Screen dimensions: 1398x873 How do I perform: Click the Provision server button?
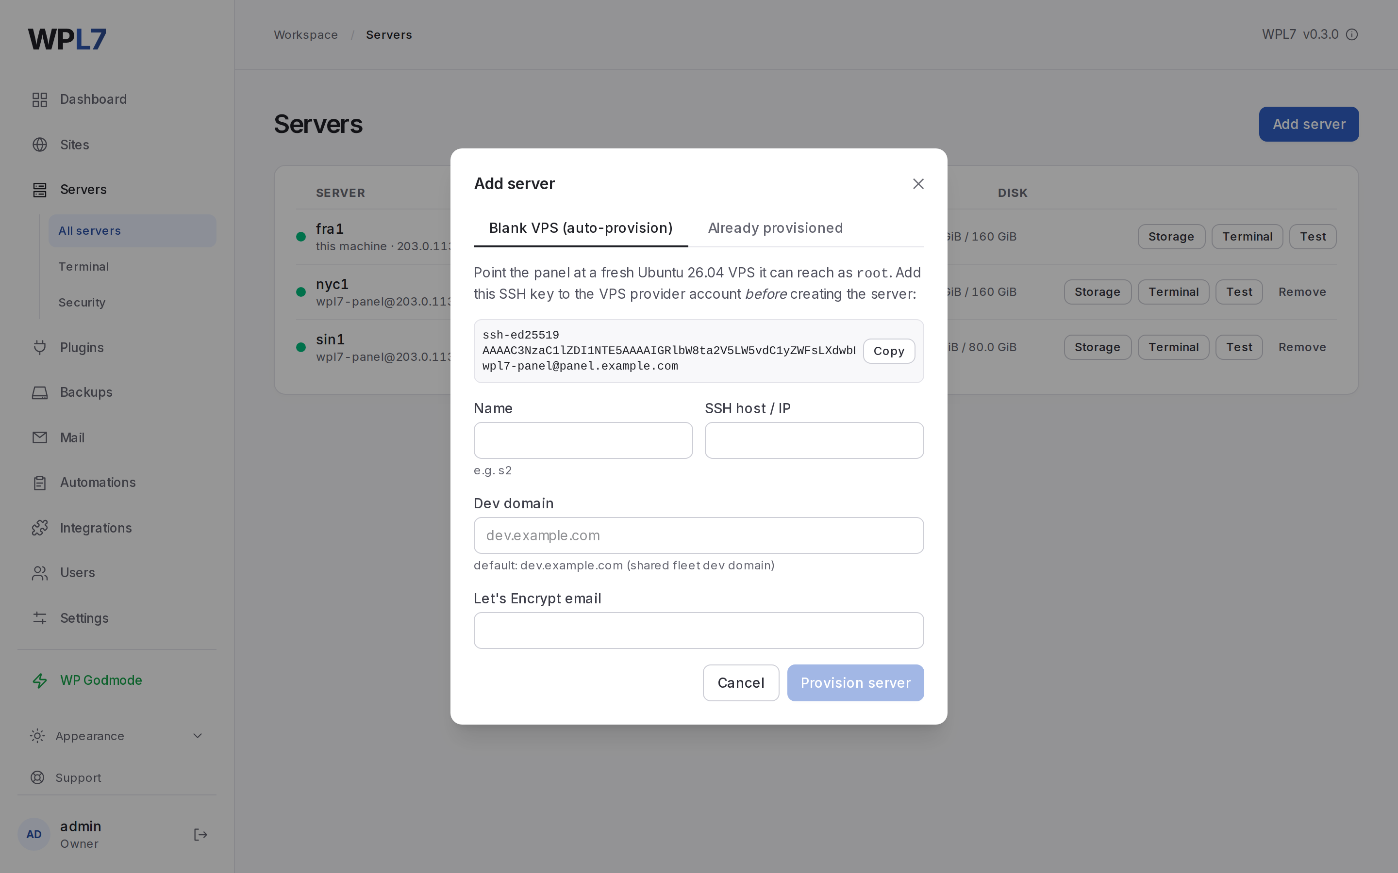(x=855, y=682)
